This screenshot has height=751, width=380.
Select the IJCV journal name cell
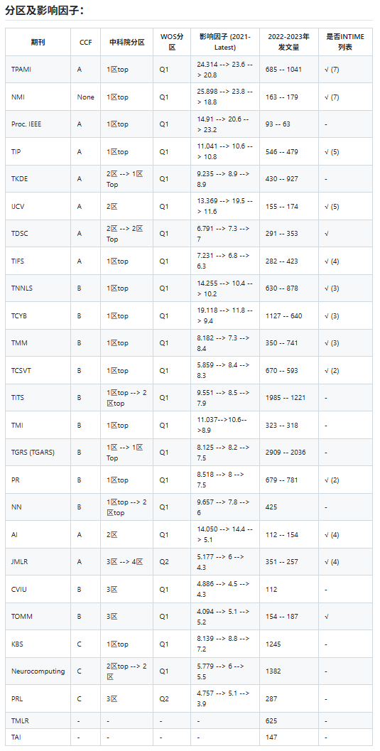click(x=38, y=207)
